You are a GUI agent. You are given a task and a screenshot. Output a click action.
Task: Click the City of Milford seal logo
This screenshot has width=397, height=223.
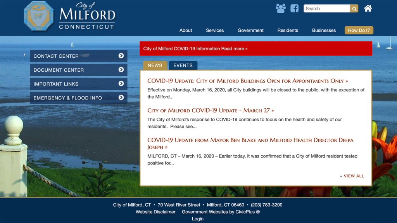tap(38, 16)
